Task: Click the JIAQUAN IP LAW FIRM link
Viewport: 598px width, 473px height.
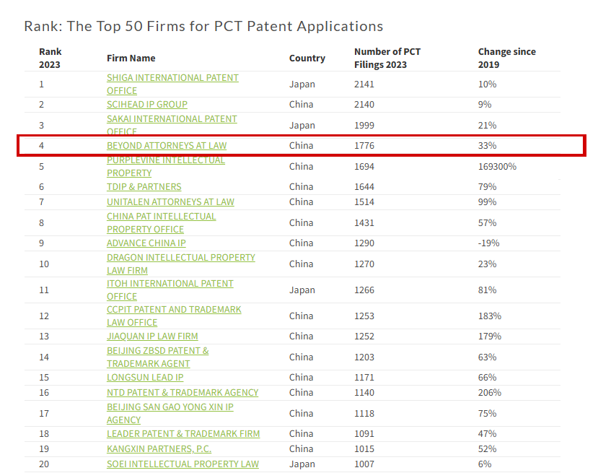Action: click(x=152, y=337)
